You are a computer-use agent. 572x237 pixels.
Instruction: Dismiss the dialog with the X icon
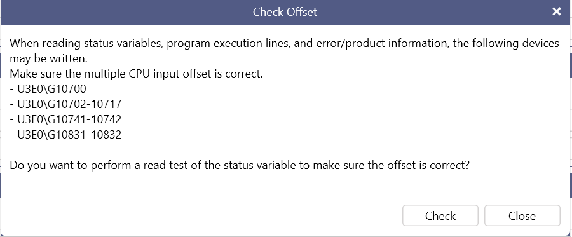click(x=556, y=11)
